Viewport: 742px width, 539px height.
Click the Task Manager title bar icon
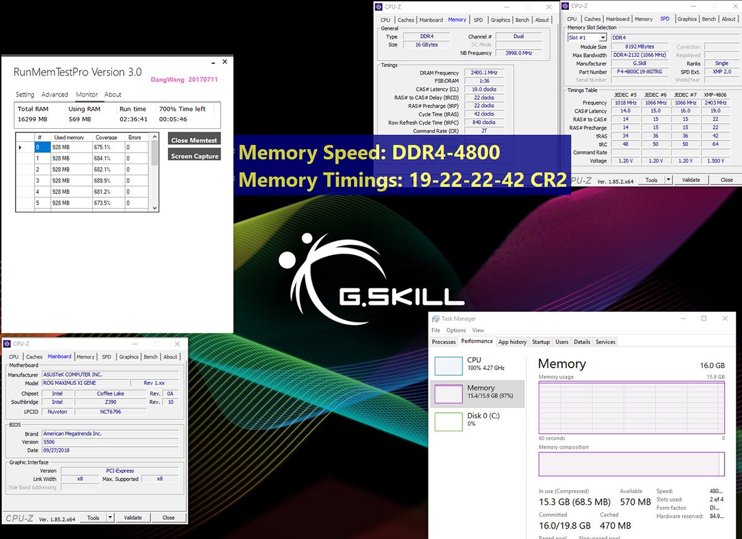pos(435,319)
